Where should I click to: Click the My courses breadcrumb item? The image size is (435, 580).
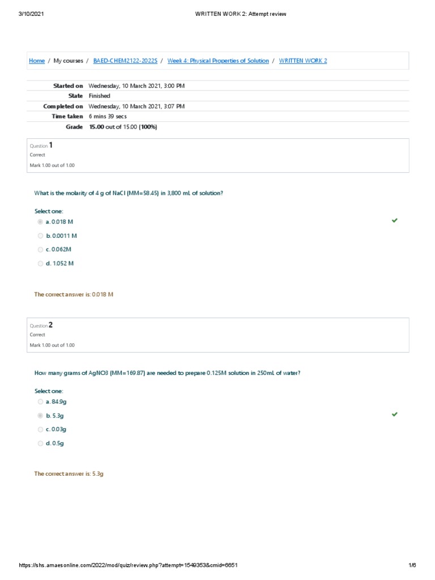coord(68,61)
